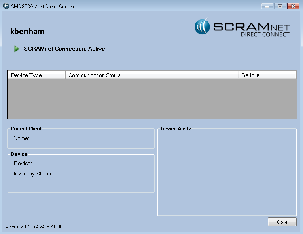Click the Inventory Status label

(33, 174)
